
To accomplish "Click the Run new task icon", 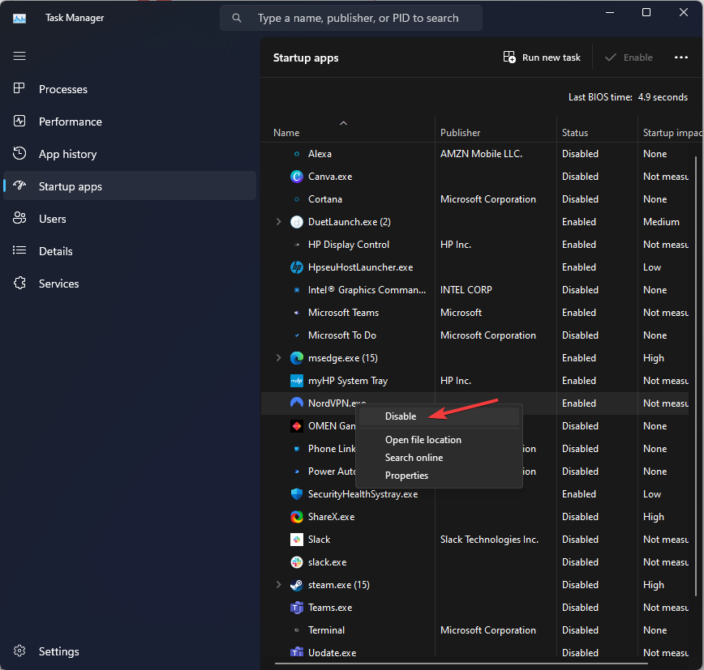I will click(510, 58).
